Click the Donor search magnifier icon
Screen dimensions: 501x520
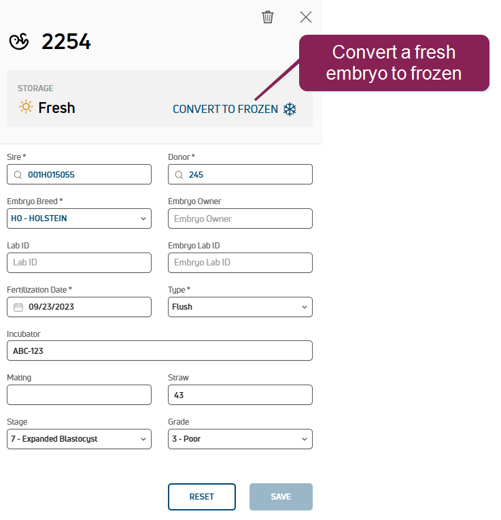[x=179, y=175]
